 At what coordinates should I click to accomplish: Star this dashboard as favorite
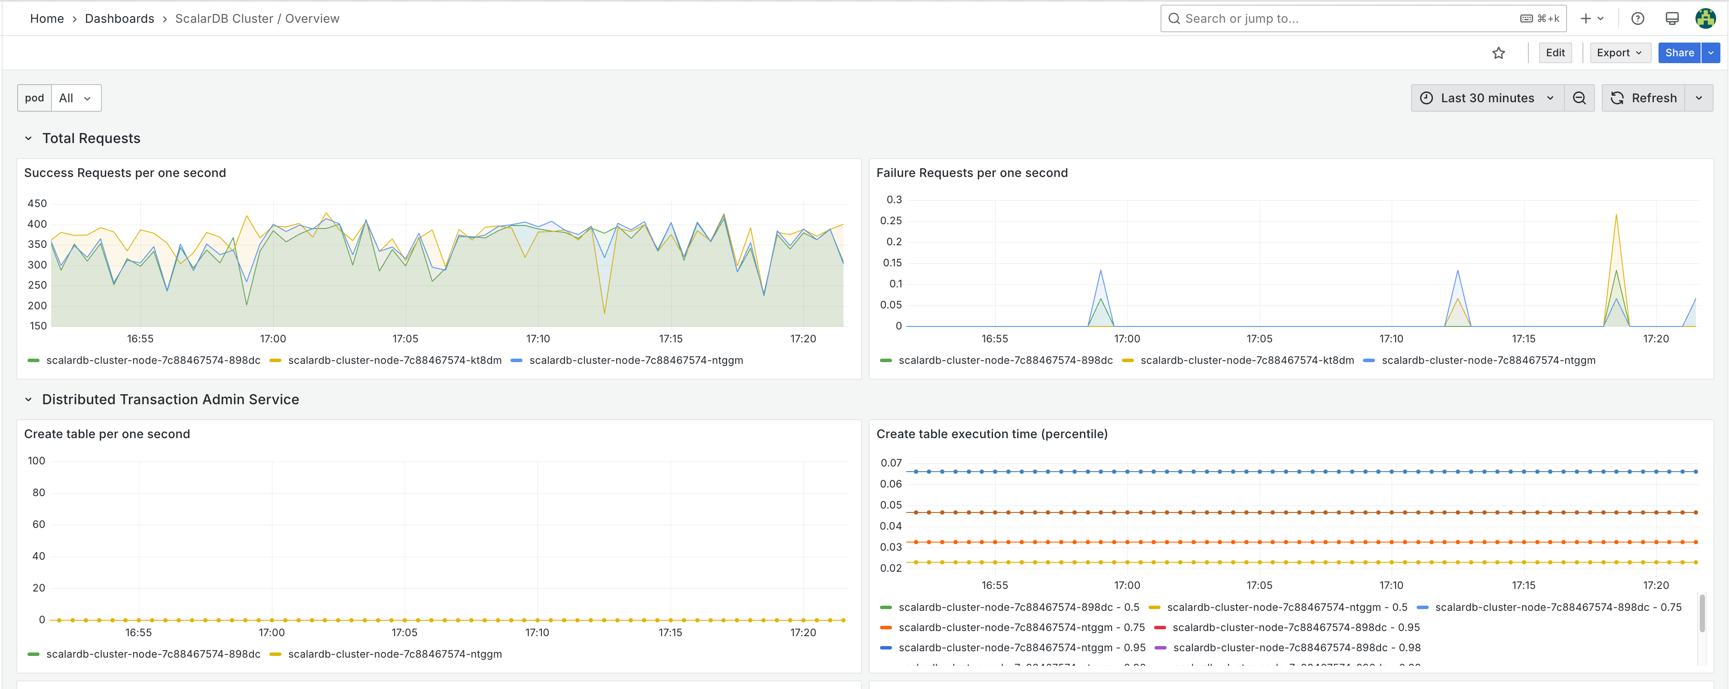[1498, 53]
